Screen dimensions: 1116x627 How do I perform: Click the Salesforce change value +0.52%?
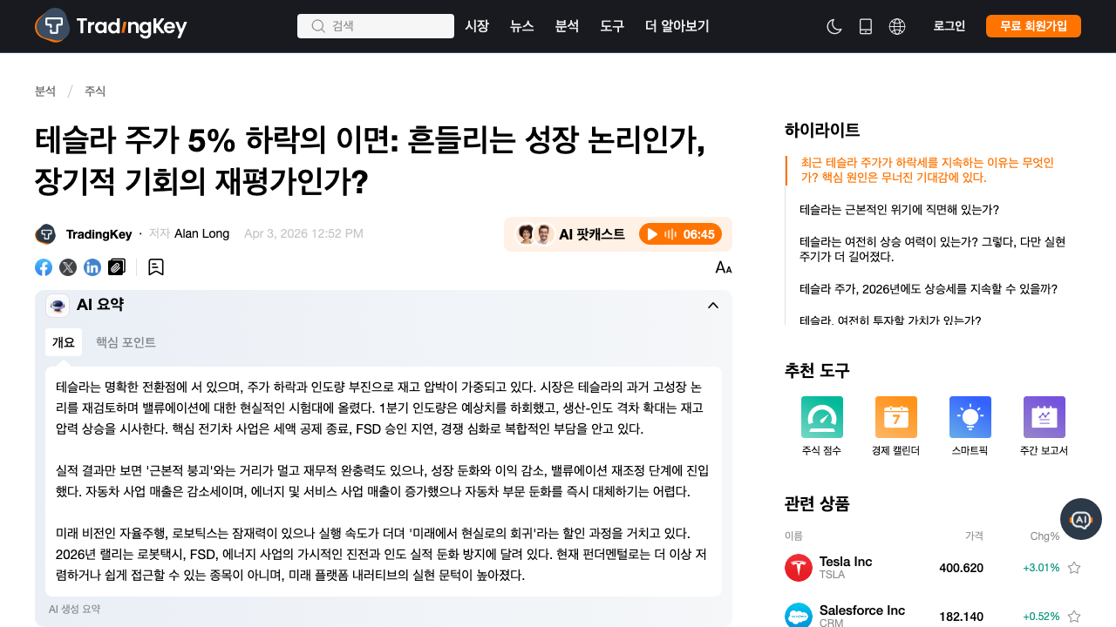tap(1041, 617)
